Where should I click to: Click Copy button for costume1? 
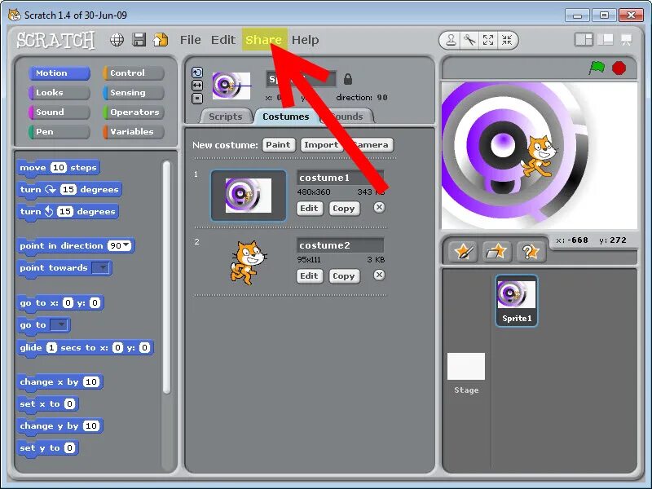pyautogui.click(x=344, y=208)
